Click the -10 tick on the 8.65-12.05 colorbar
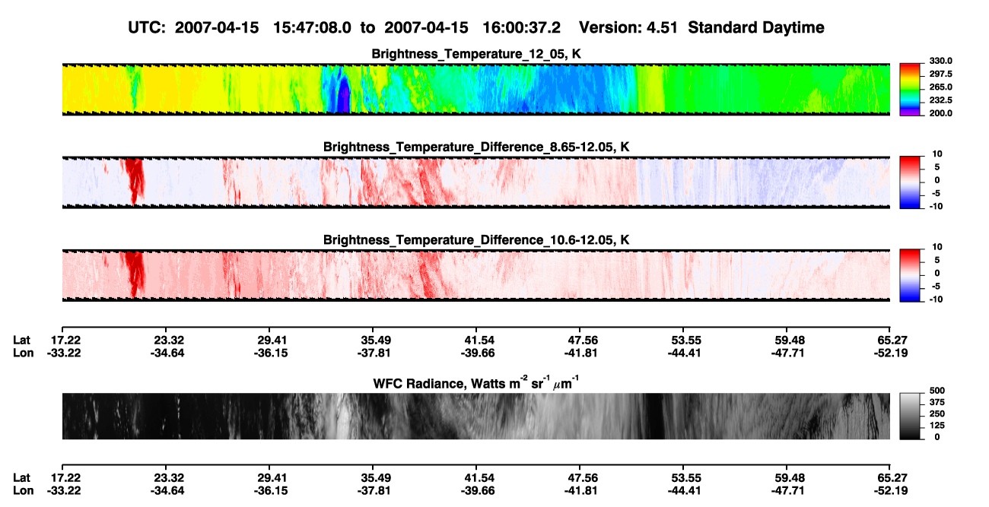The width and height of the screenshot is (989, 507). point(937,206)
